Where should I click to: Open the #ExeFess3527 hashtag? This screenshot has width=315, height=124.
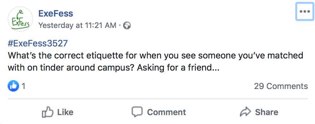tap(38, 43)
